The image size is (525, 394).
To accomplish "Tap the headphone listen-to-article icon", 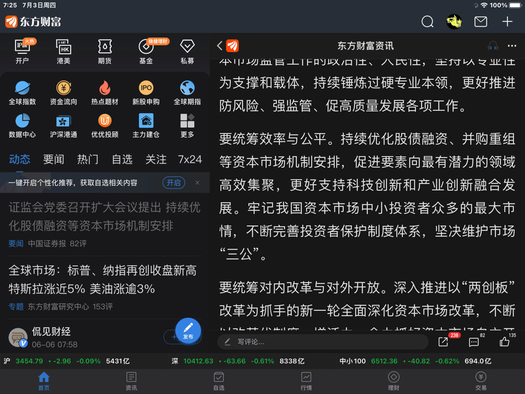I will pyautogui.click(x=493, y=46).
